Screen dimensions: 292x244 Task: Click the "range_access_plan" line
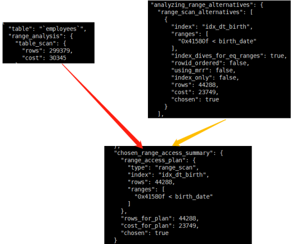(158, 161)
